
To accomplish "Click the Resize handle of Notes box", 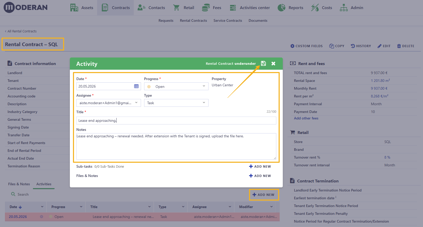I will pos(274,158).
